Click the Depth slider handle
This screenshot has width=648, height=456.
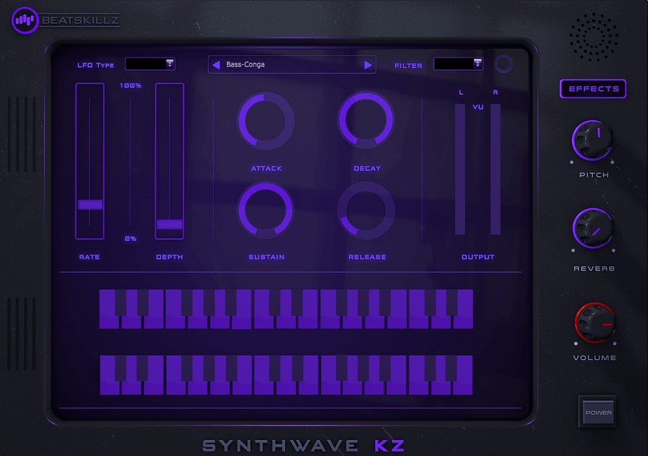tap(170, 224)
